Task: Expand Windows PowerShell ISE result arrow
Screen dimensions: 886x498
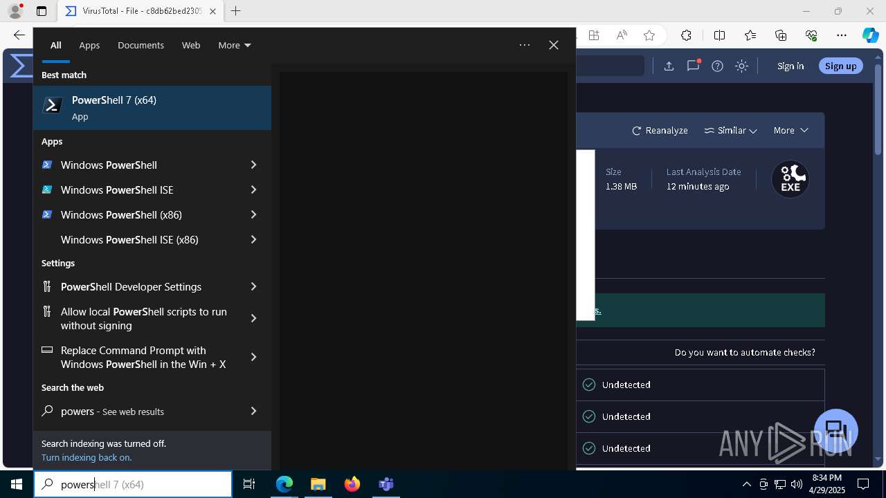Action: pyautogui.click(x=253, y=190)
